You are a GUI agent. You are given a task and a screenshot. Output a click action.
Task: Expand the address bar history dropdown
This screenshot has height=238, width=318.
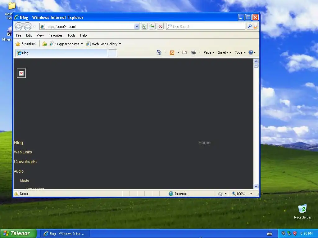137,27
